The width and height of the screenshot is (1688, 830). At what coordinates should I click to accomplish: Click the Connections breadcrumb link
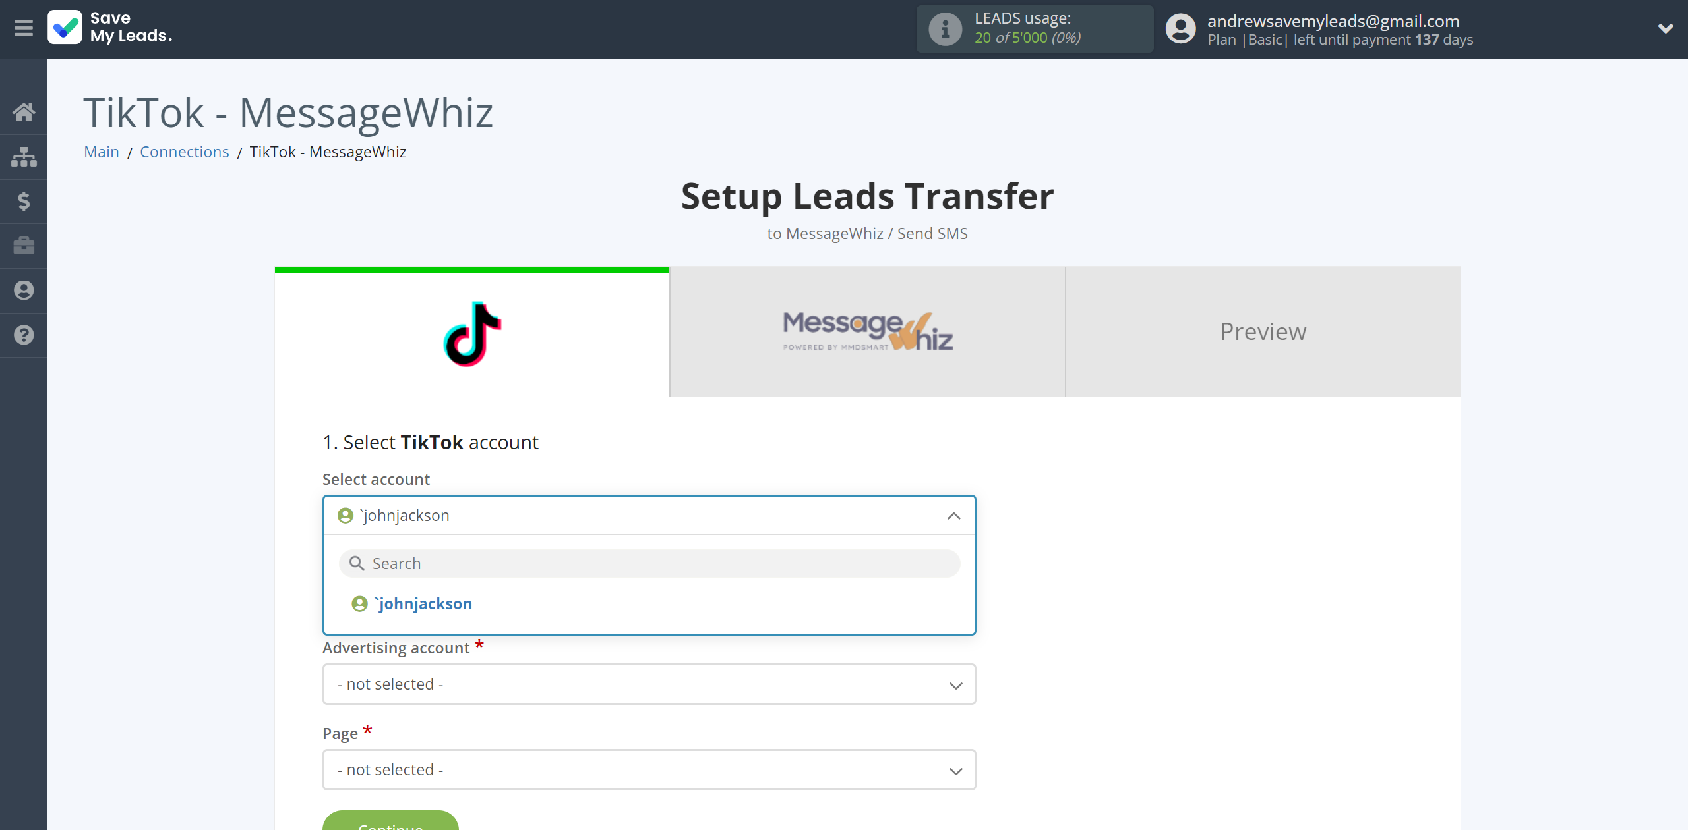pyautogui.click(x=184, y=150)
